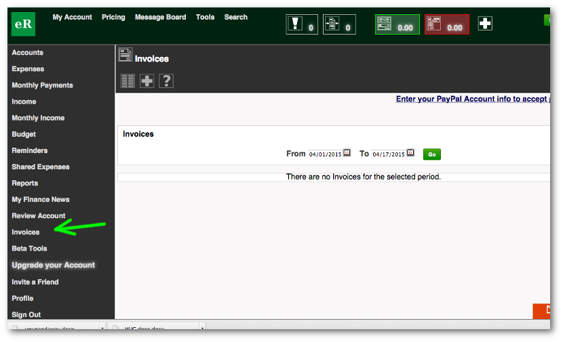
Task: Expand first download item's arrow menu
Action: [x=102, y=327]
